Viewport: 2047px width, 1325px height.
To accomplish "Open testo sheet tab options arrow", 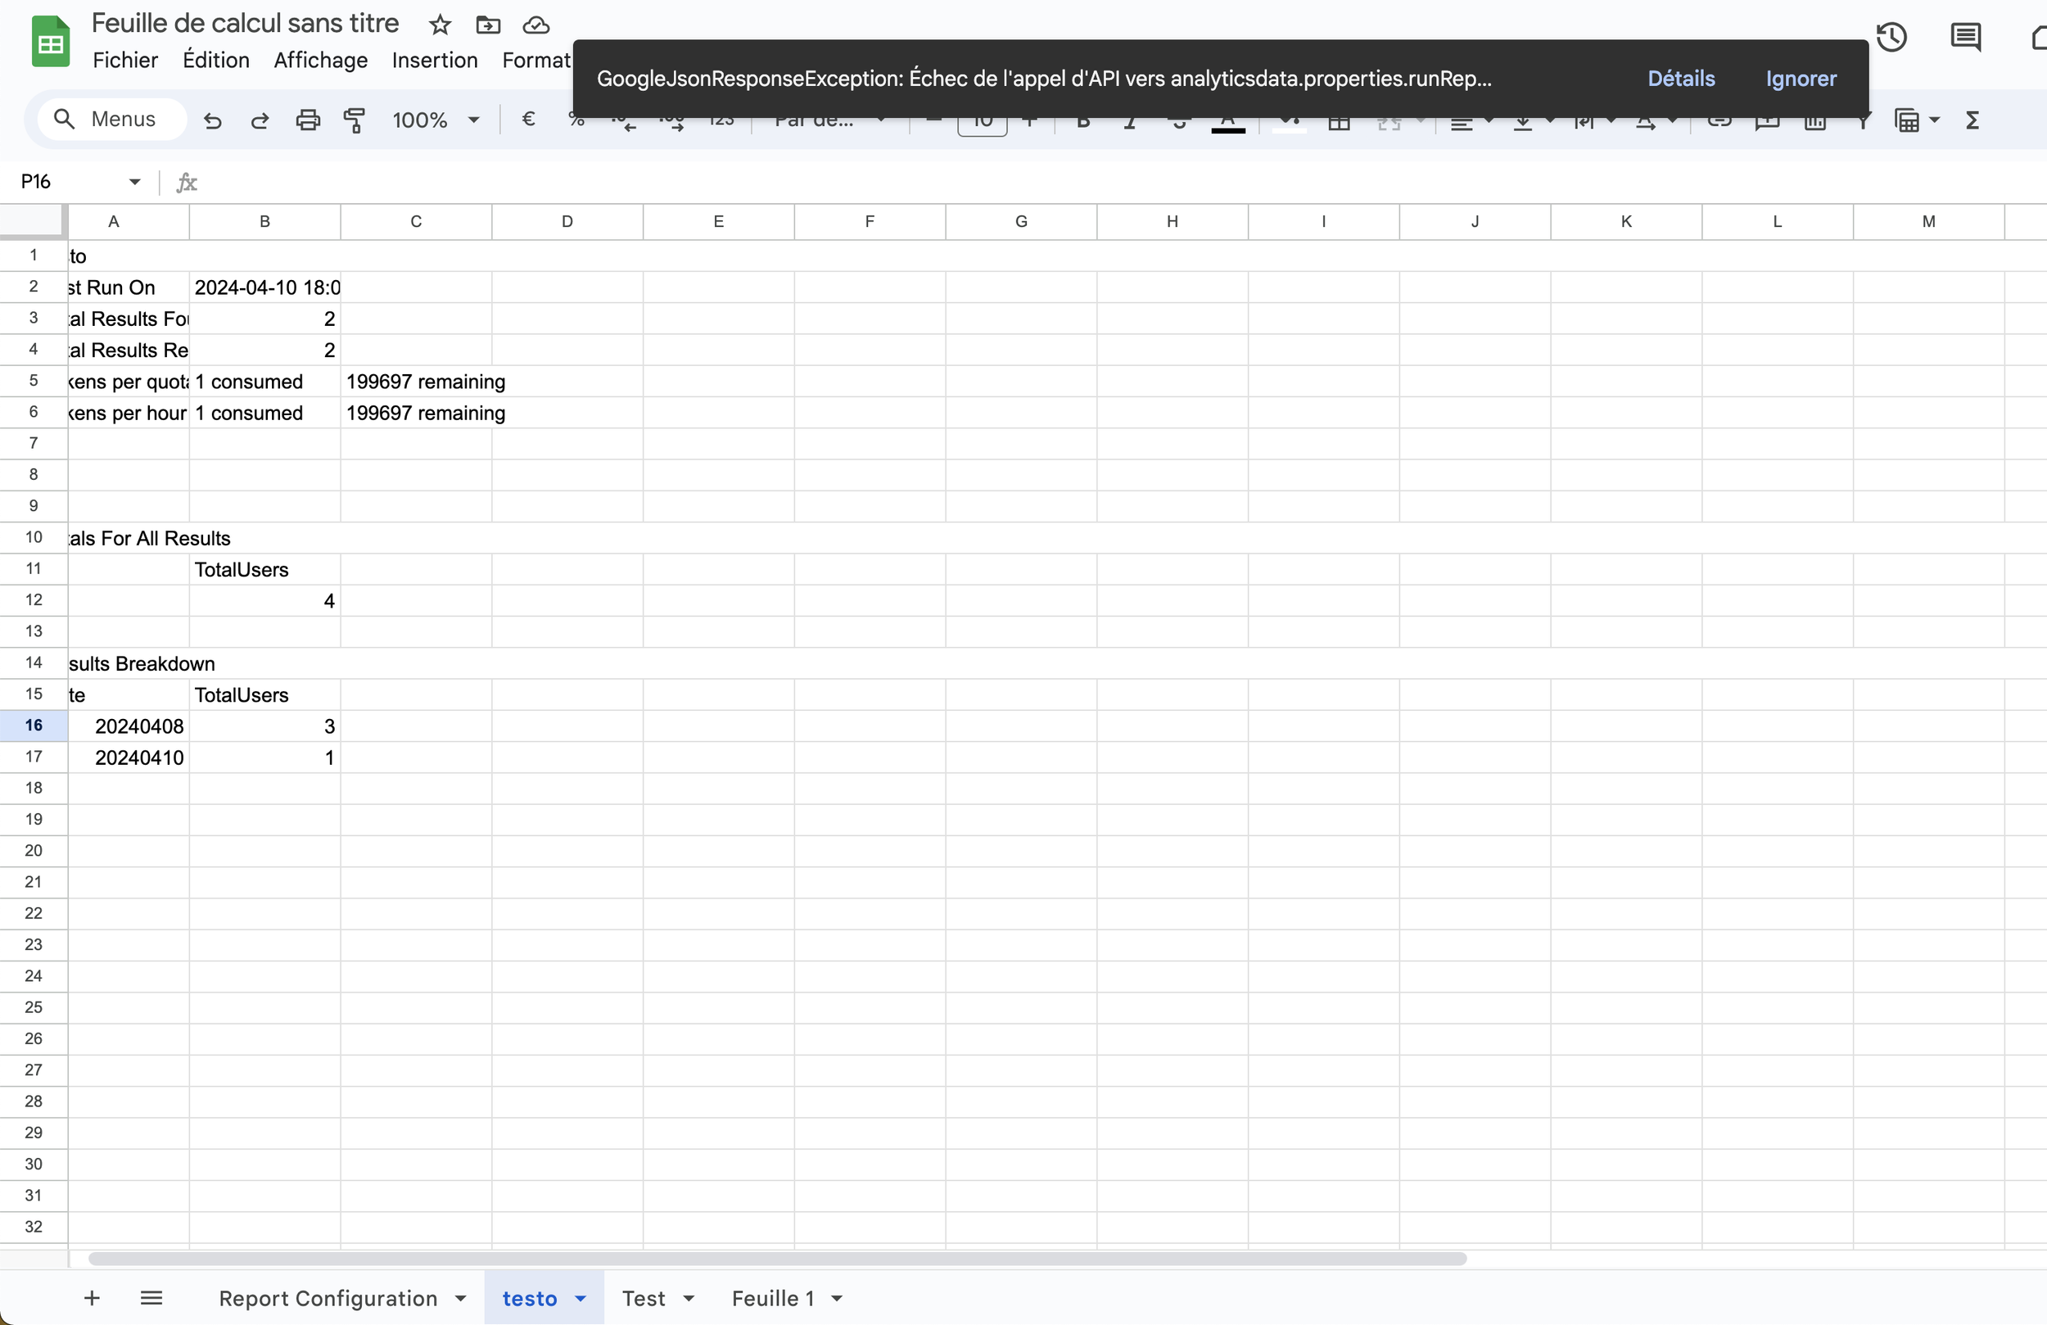I will [x=581, y=1298].
